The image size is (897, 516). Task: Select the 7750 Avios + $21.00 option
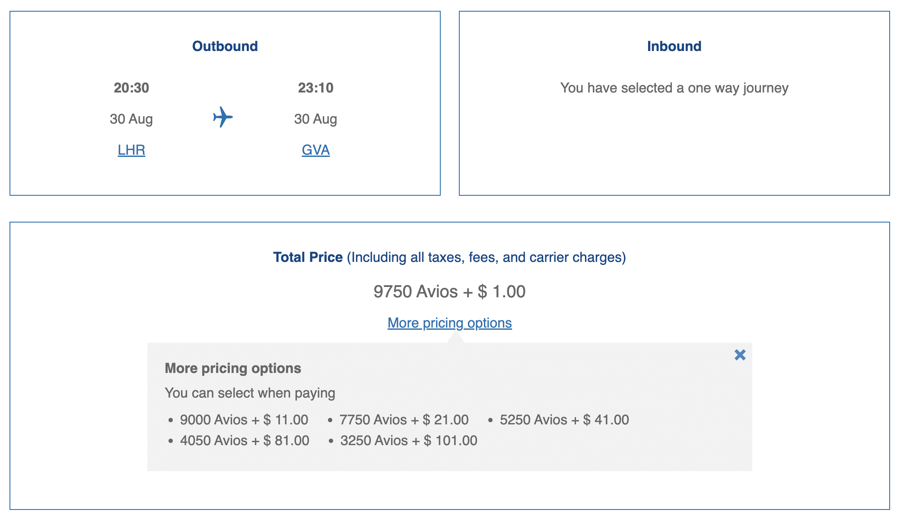click(x=404, y=420)
